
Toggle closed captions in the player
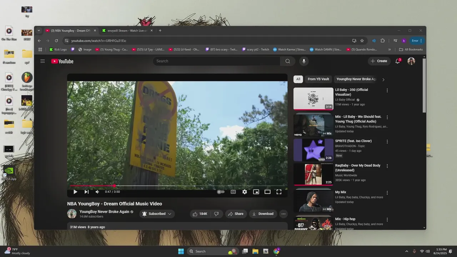233,192
